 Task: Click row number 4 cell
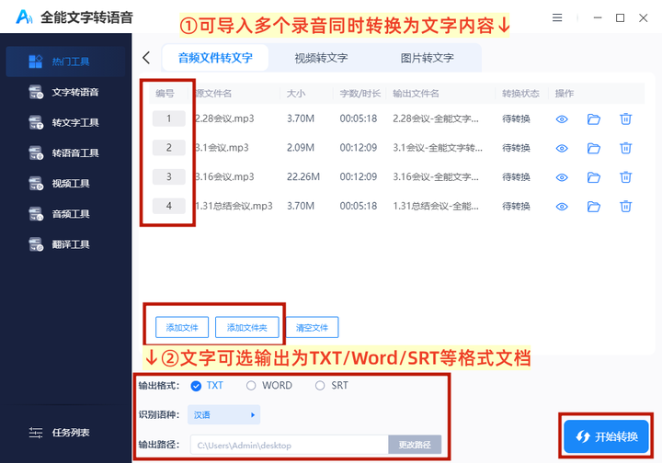(x=169, y=206)
